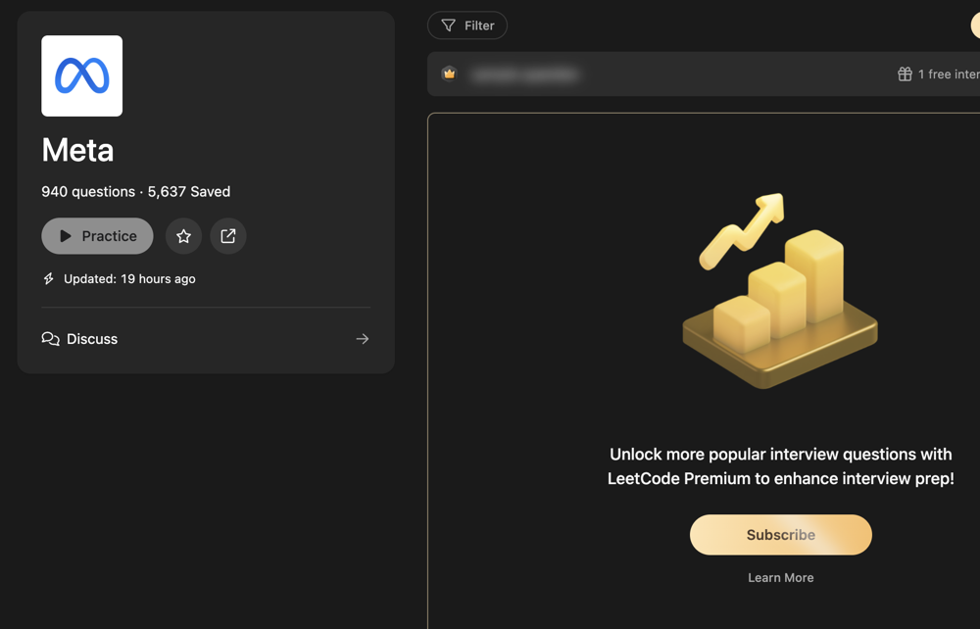Image resolution: width=980 pixels, height=629 pixels.
Task: Click the Meta company title
Action: 77,150
